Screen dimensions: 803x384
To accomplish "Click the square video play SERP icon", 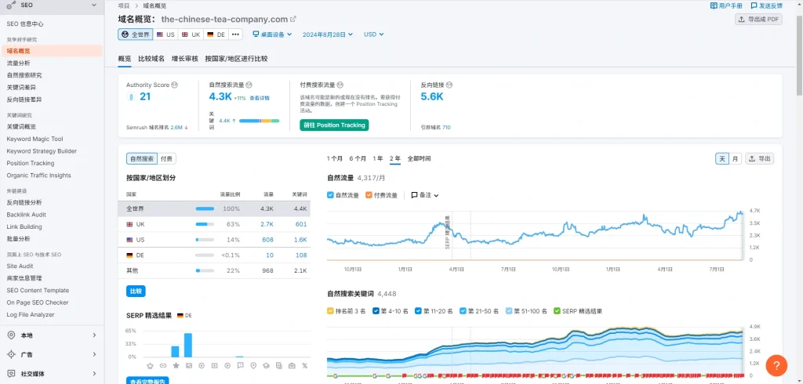I will 214,365.
